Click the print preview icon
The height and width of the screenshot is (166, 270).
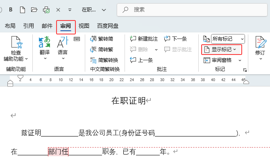[x=46, y=10]
